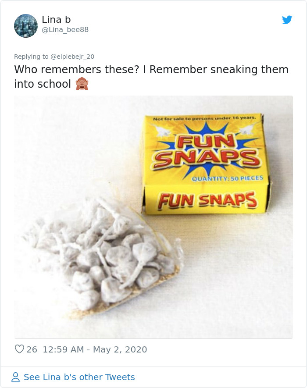
Task: Click the "Fun Snaps" label on the box's front side
Action: (x=207, y=201)
